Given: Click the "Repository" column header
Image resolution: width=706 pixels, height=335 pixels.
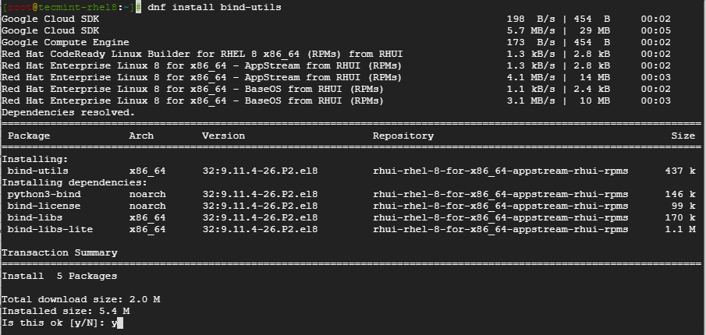Looking at the screenshot, I should (403, 136).
